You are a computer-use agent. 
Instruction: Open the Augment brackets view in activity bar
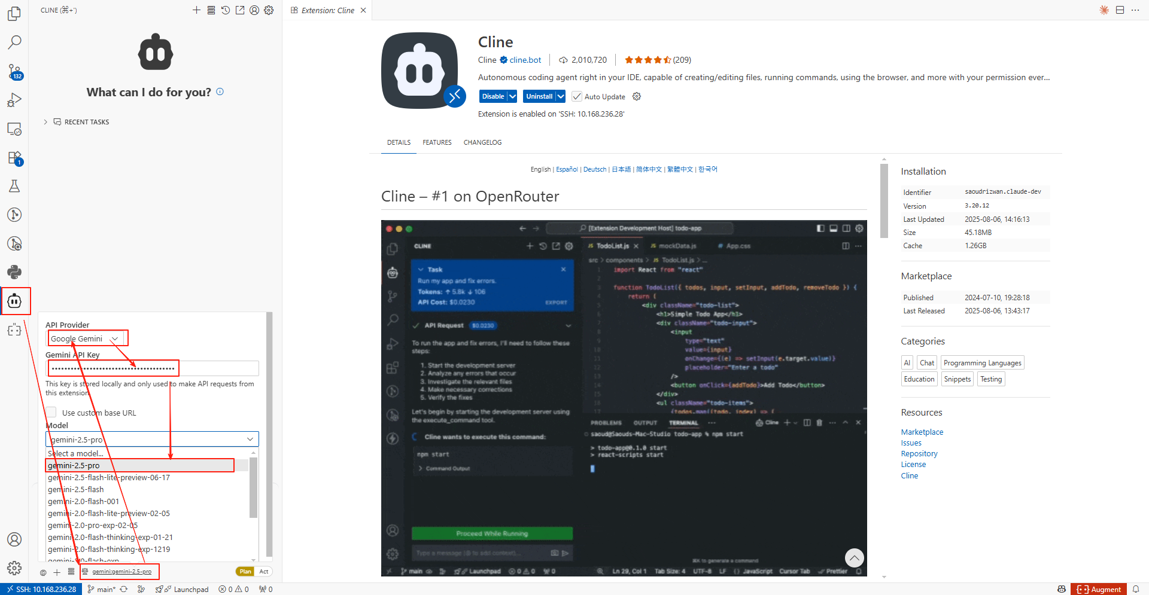click(14, 329)
